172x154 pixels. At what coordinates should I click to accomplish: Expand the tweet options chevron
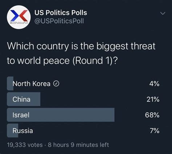coord(163,13)
